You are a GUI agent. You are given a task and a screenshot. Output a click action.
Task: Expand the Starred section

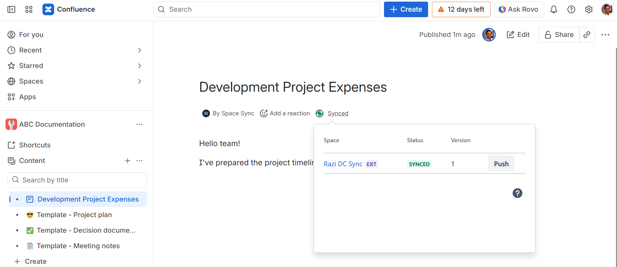pyautogui.click(x=139, y=66)
